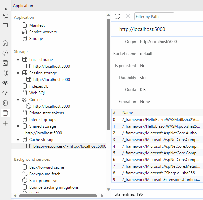The width and height of the screenshot is (203, 200).
Task: Collapse the Cache storage tree node
Action: 18,140
